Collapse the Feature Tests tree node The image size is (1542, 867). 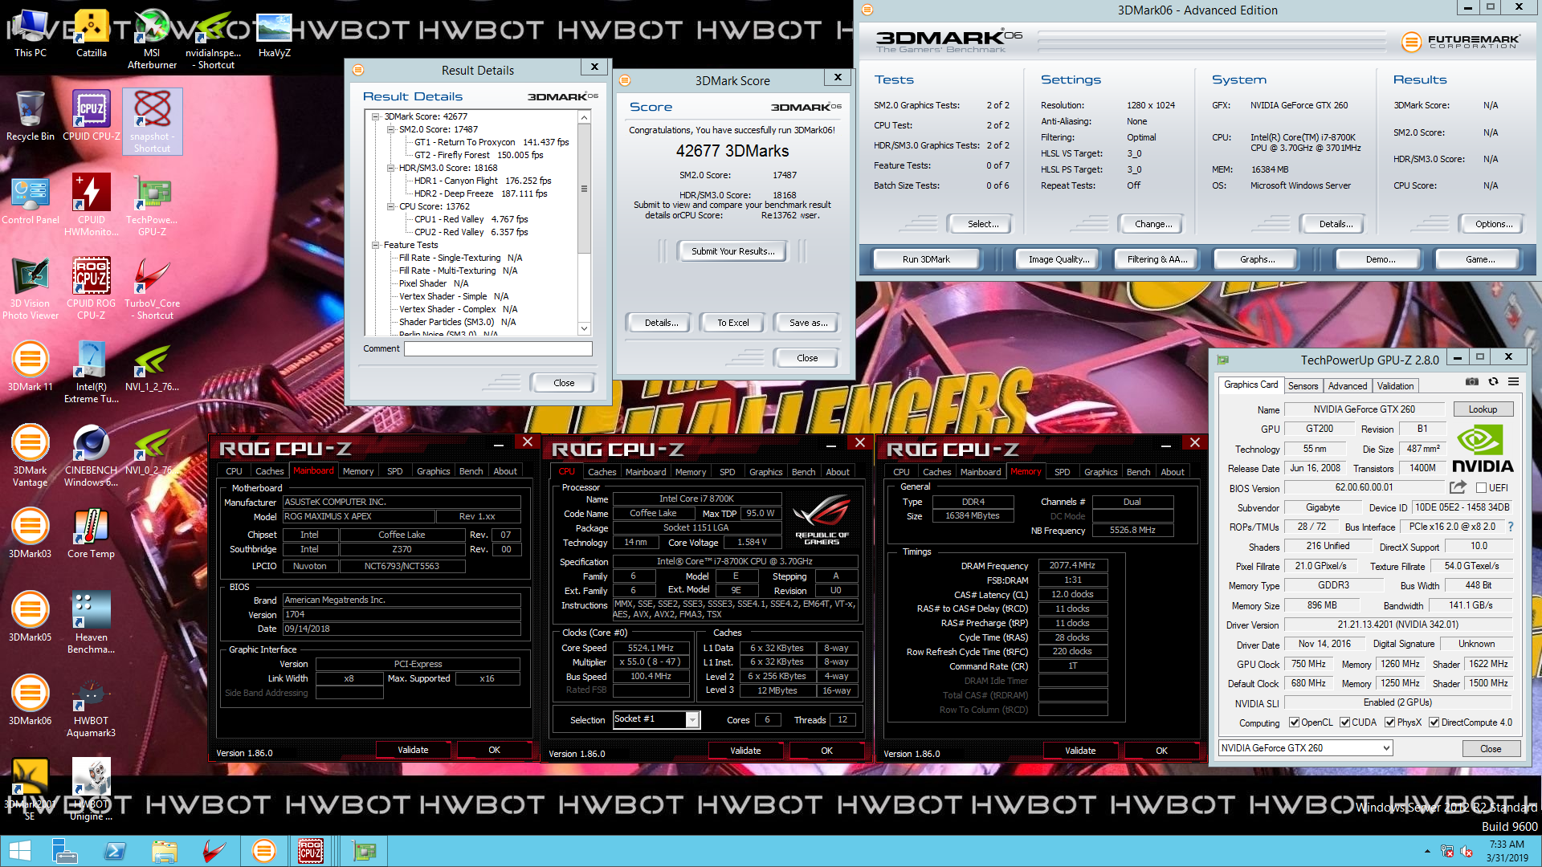coord(375,245)
